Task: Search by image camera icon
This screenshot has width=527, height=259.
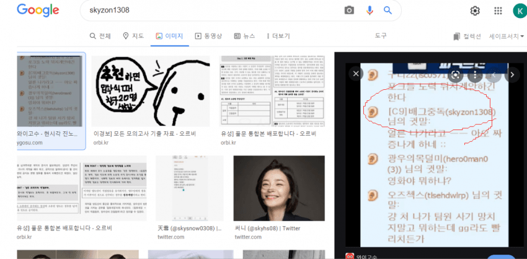Action: (x=349, y=11)
